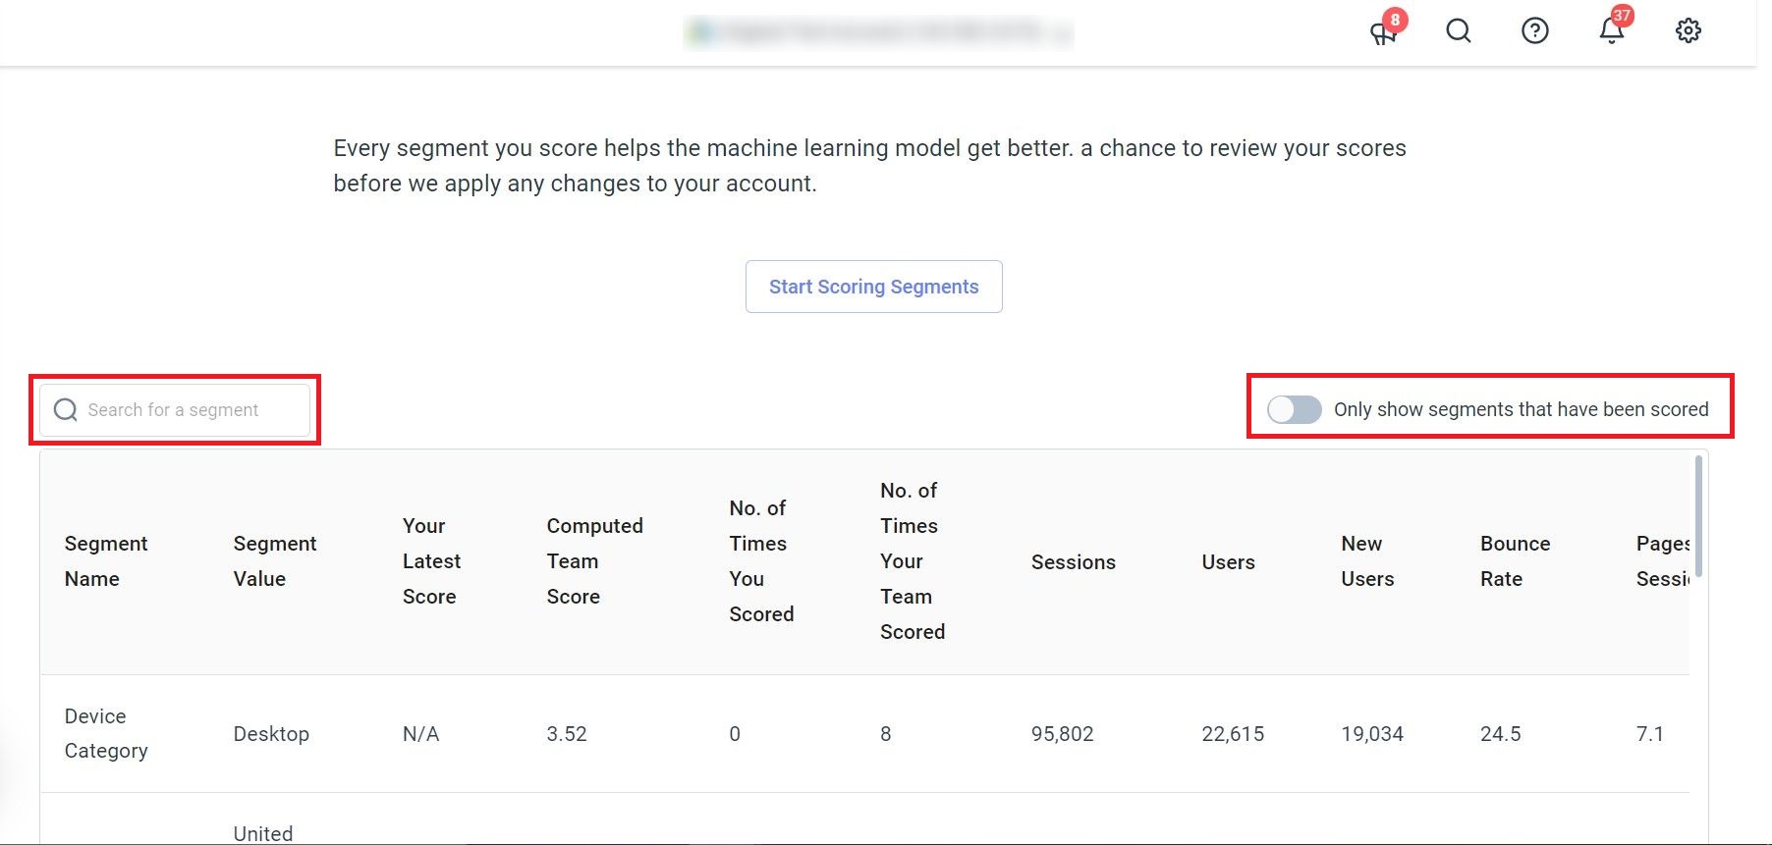1772x845 pixels.
Task: Select the N/A latest score cell
Action: [420, 734]
